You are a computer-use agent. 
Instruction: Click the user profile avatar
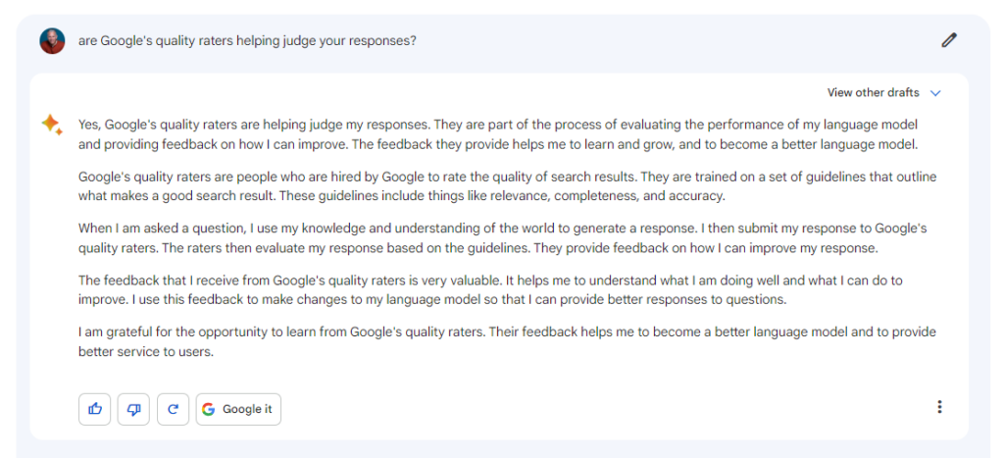(x=52, y=41)
